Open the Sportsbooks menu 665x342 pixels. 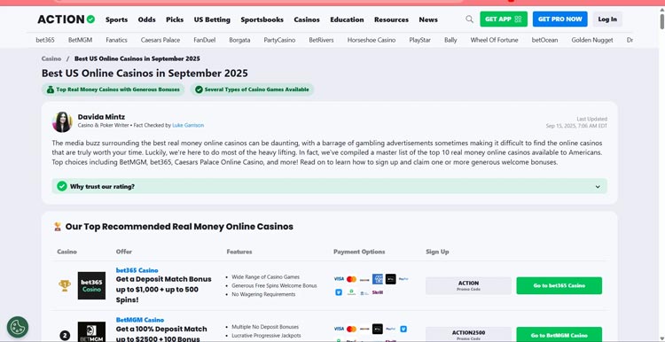click(262, 19)
